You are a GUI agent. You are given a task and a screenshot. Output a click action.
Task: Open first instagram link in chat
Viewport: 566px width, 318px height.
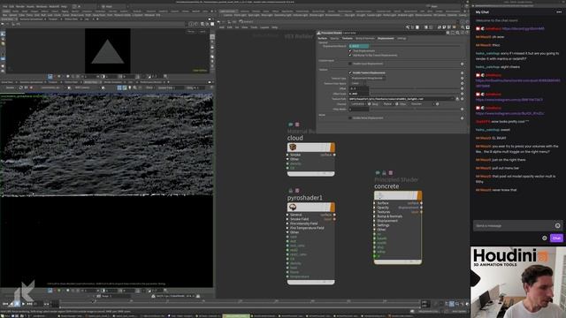click(x=509, y=100)
